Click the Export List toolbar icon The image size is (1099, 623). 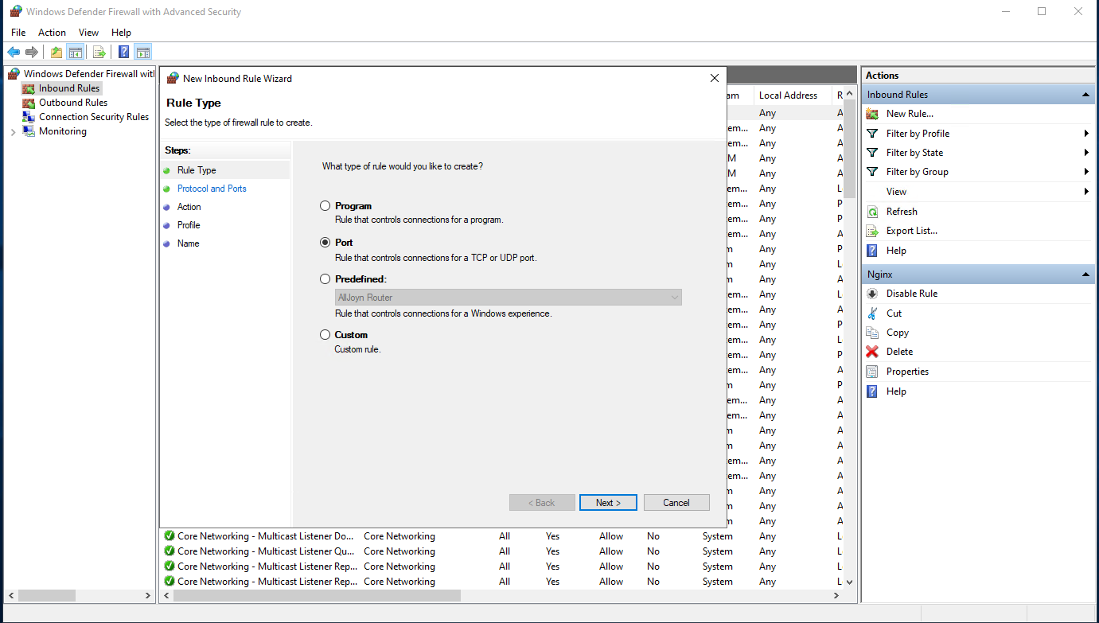[99, 53]
